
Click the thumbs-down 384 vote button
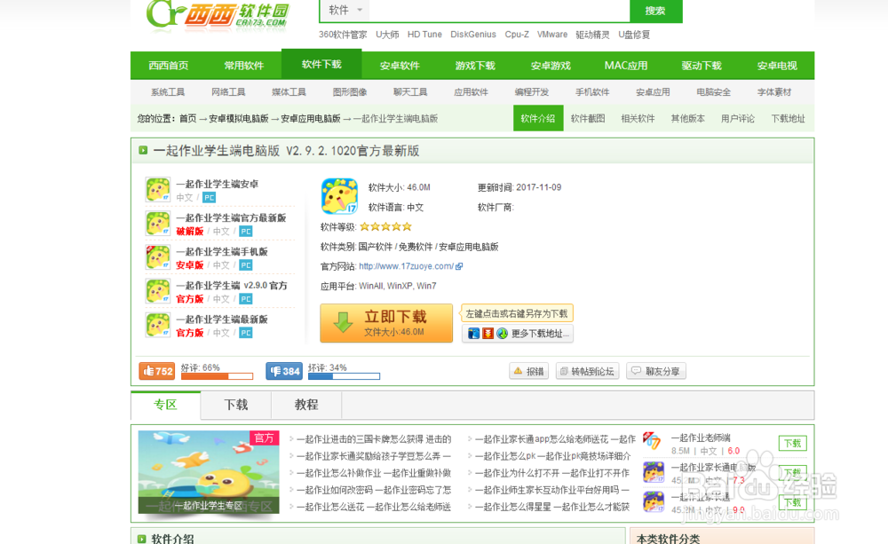pos(284,371)
